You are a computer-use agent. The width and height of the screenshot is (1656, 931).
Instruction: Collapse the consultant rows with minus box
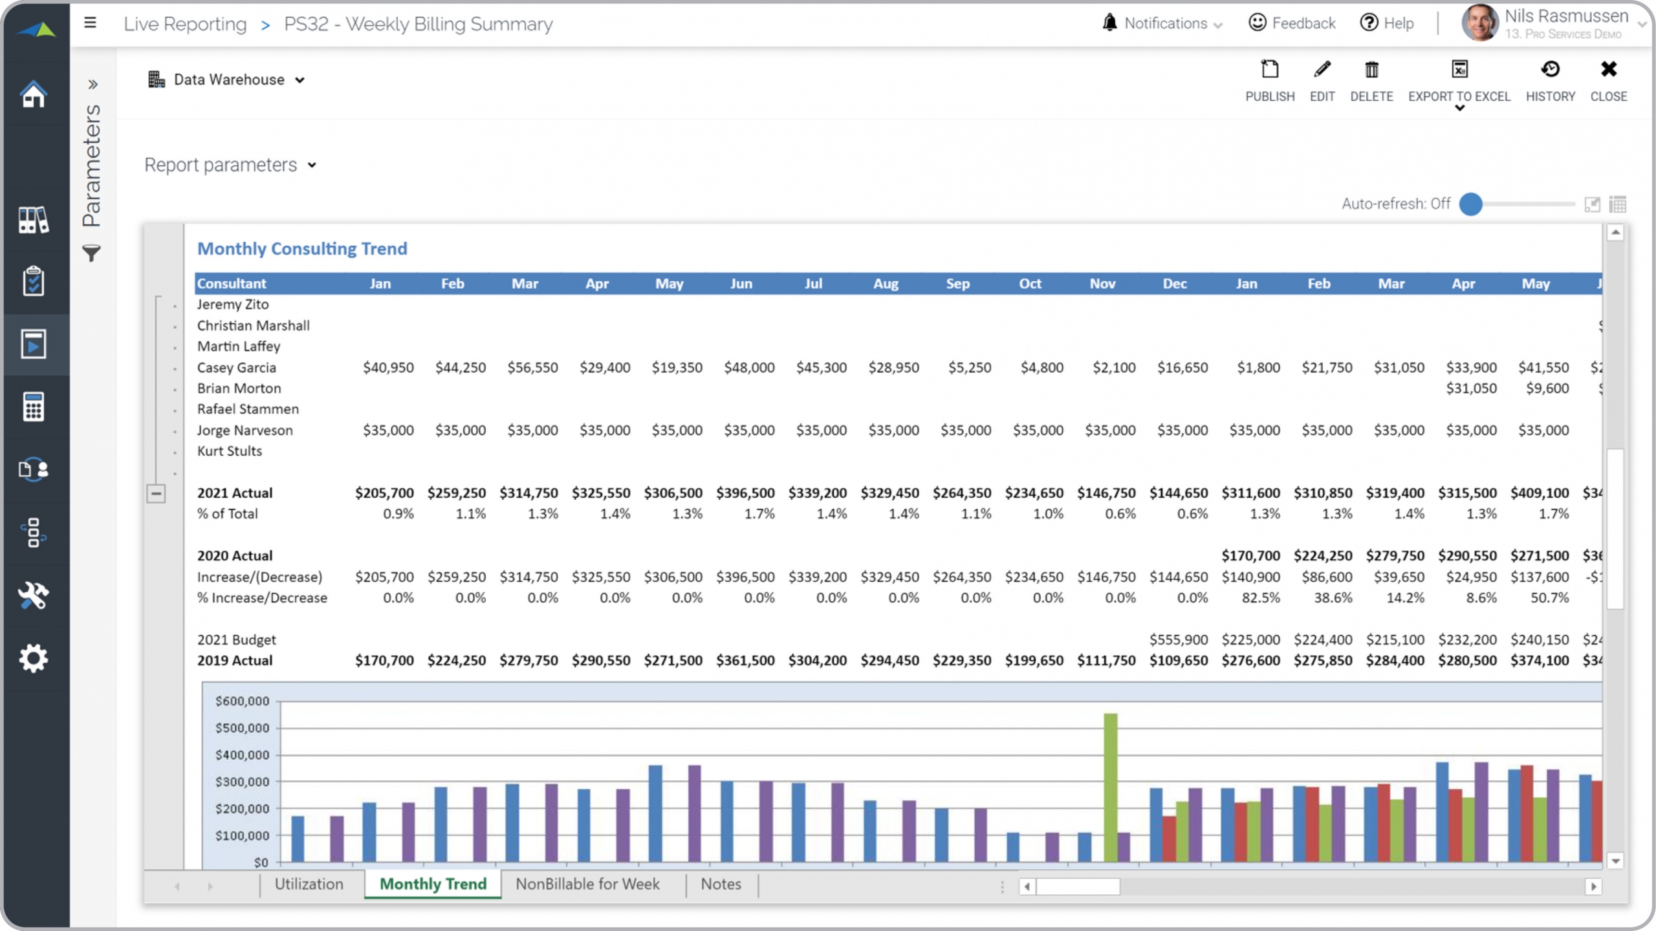tap(156, 494)
